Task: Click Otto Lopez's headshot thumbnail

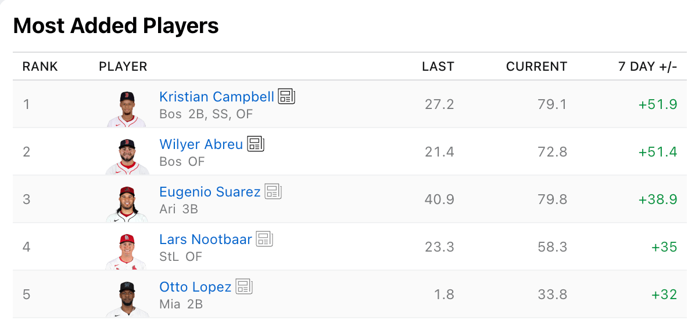Action: point(127,298)
